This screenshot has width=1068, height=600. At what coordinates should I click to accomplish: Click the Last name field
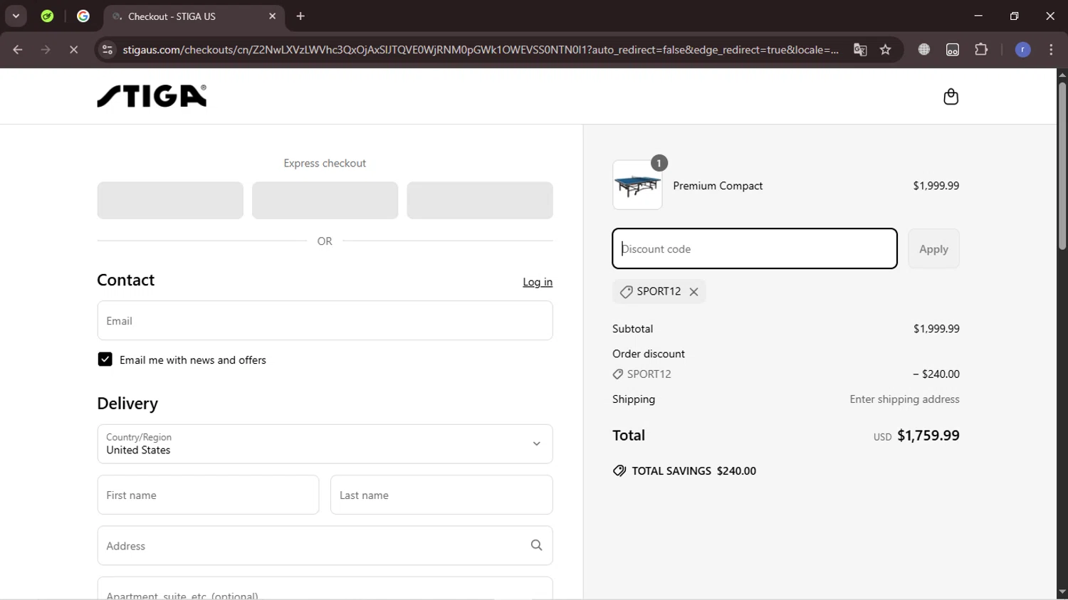(441, 495)
